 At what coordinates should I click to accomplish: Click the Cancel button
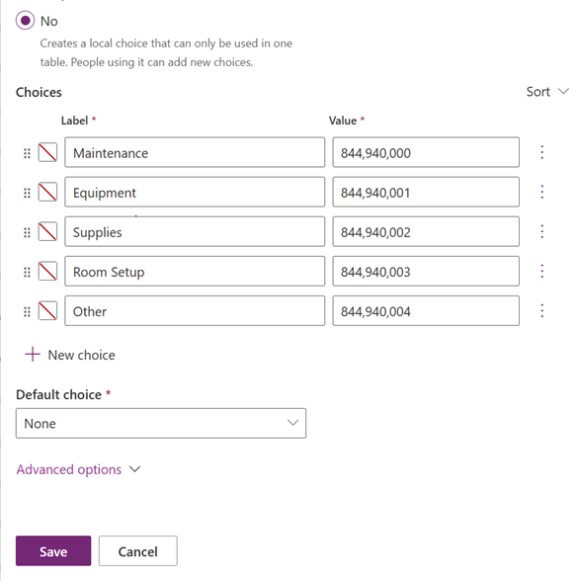138,550
